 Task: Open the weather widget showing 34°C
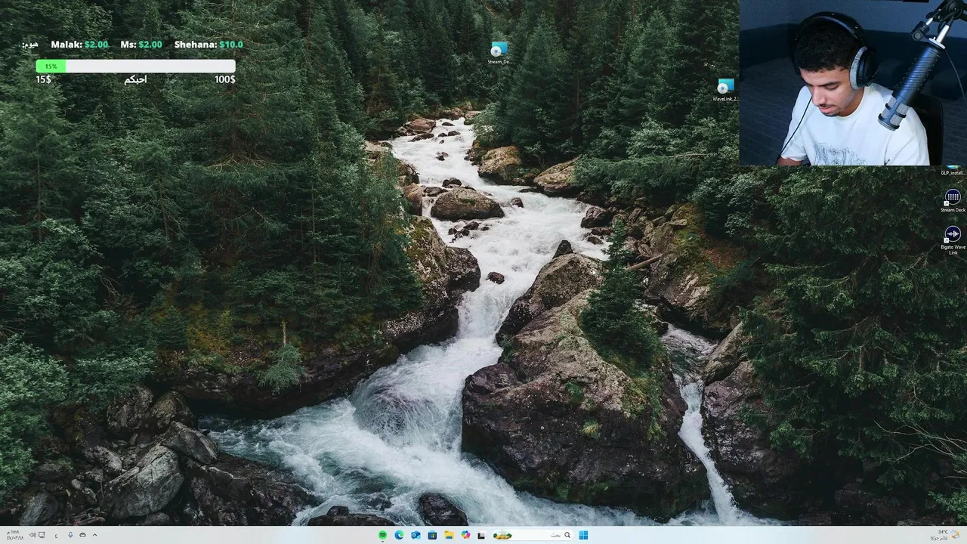946,535
